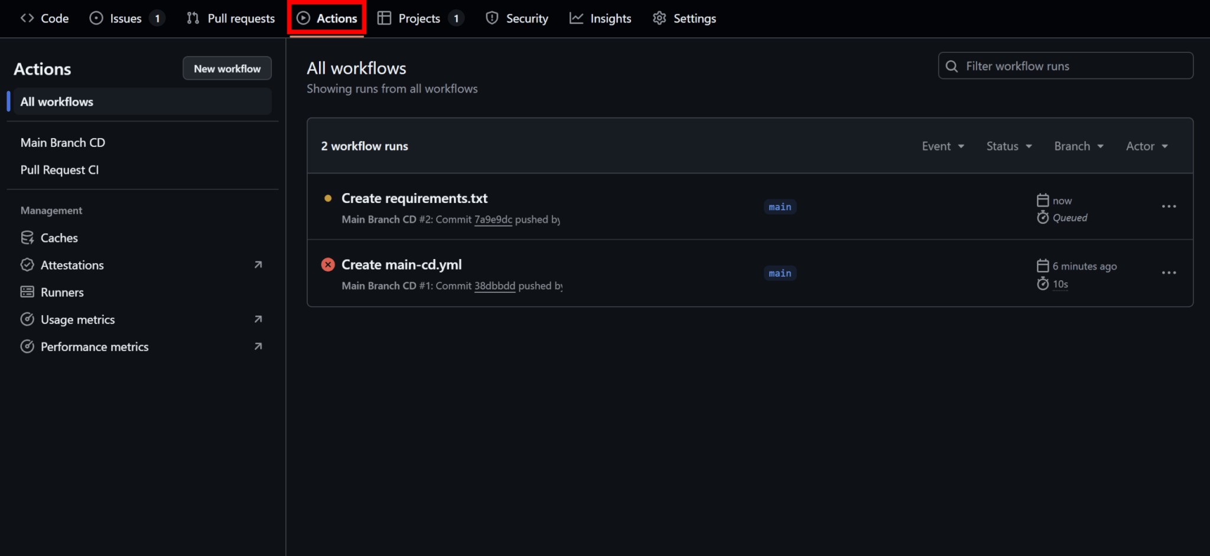Click stopwatch icon beside Queued
The image size is (1210, 556).
pos(1043,217)
